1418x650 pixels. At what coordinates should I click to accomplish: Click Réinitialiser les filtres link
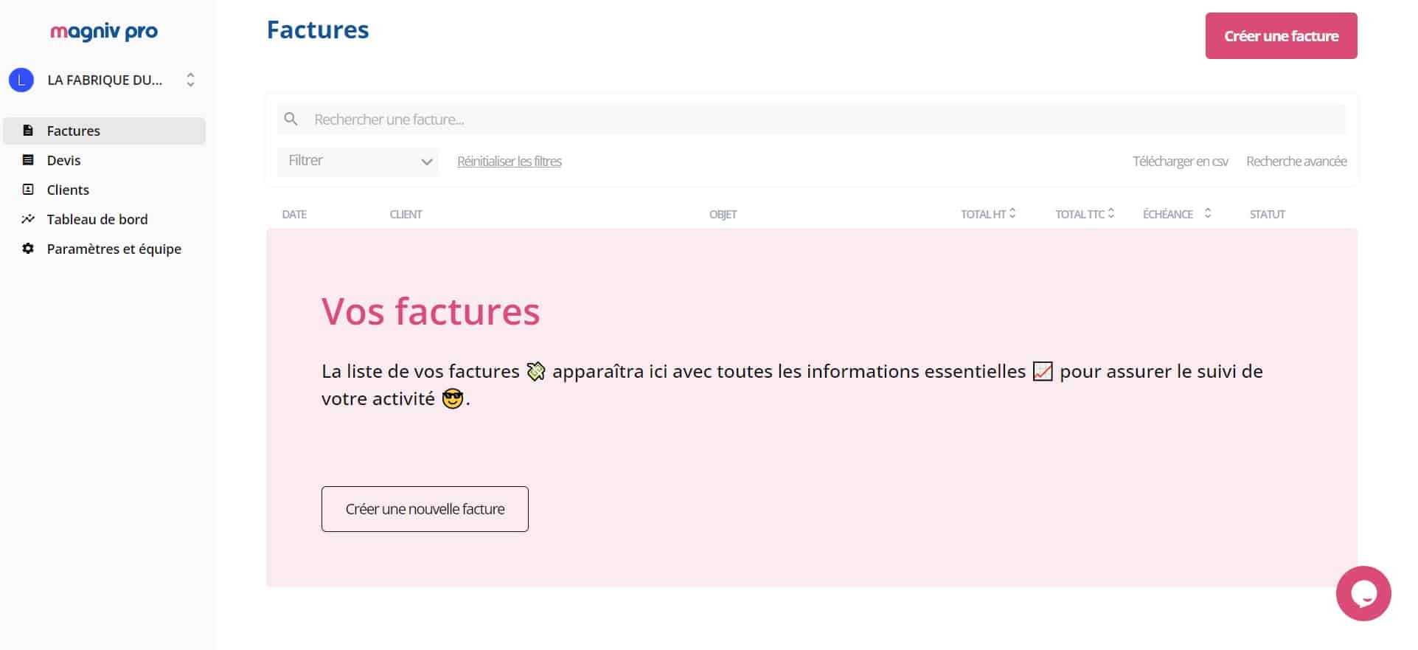point(510,162)
